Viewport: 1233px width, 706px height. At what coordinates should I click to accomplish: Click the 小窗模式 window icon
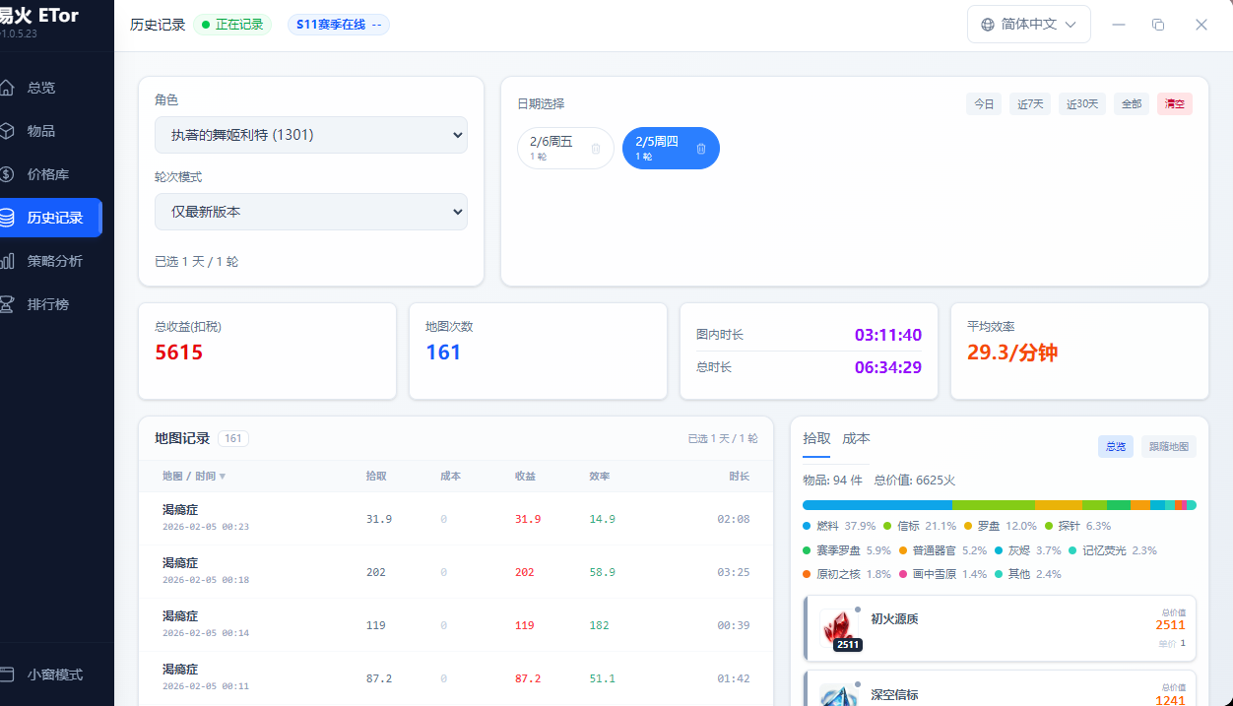(7, 674)
